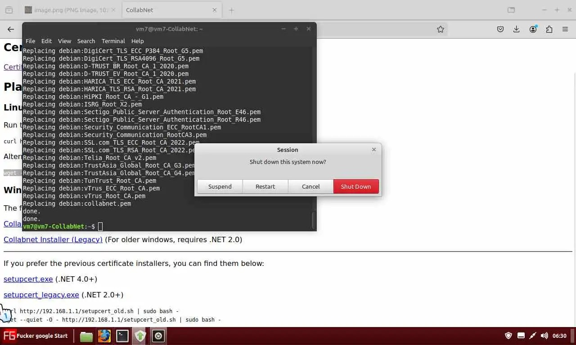Choose Suspend in the Session dialog

(220, 186)
